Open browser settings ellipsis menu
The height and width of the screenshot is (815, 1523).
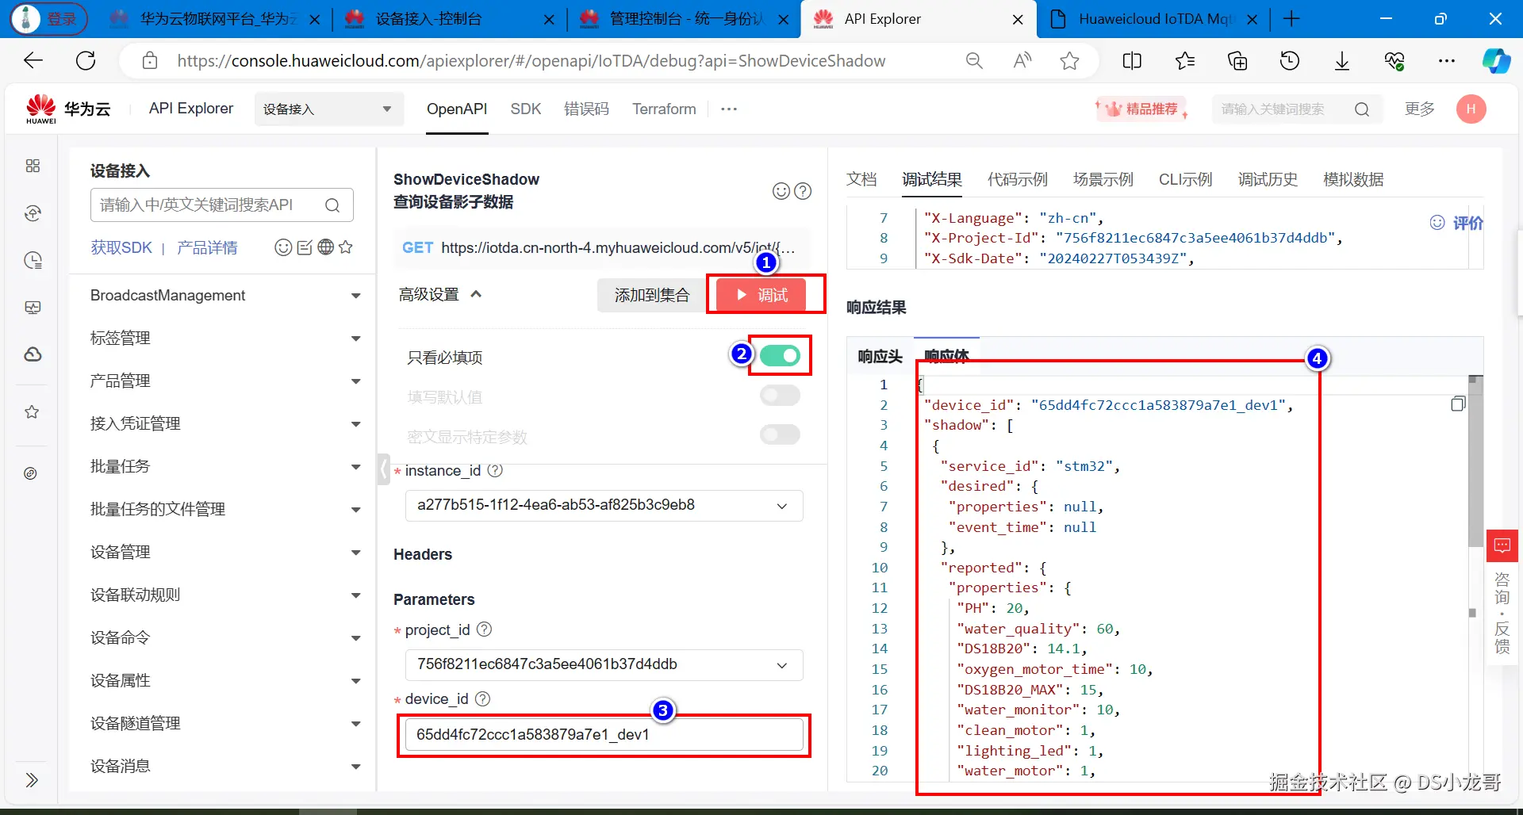click(x=1447, y=61)
